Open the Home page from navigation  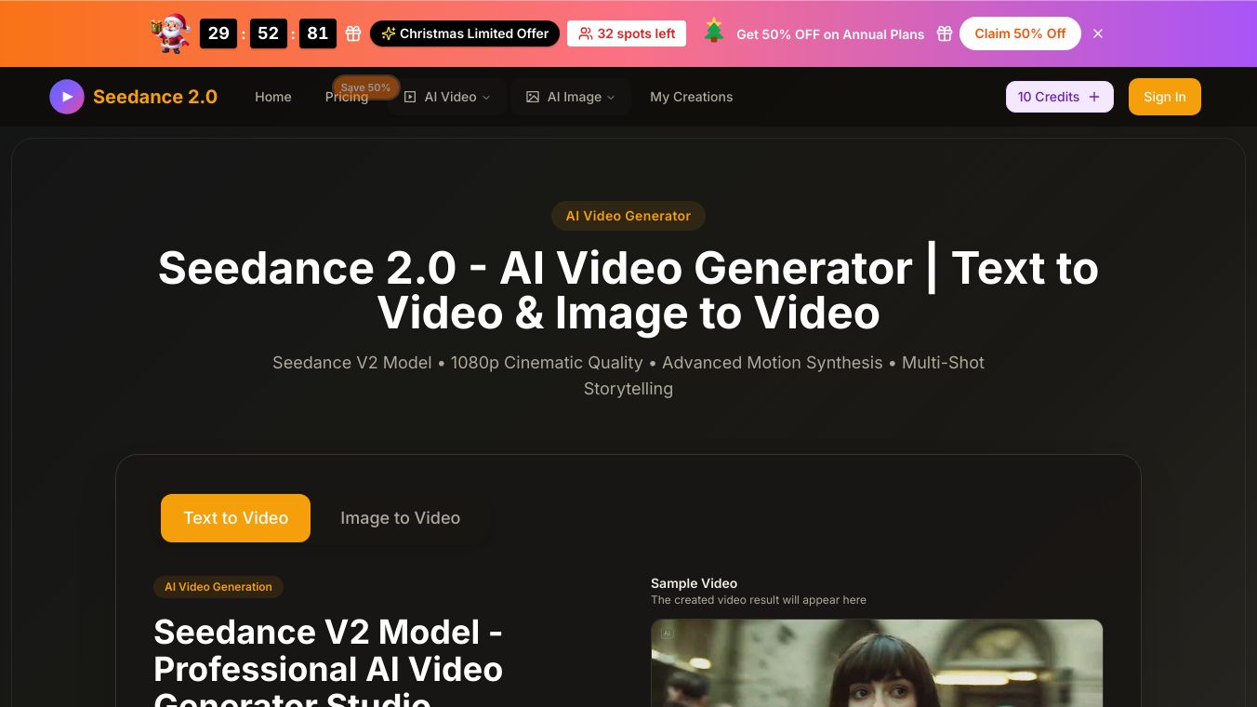click(272, 97)
